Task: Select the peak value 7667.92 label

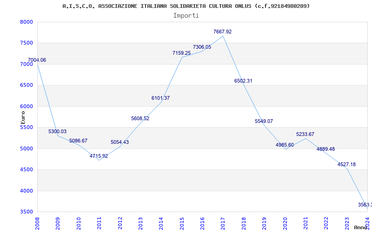Action: tap(223, 32)
